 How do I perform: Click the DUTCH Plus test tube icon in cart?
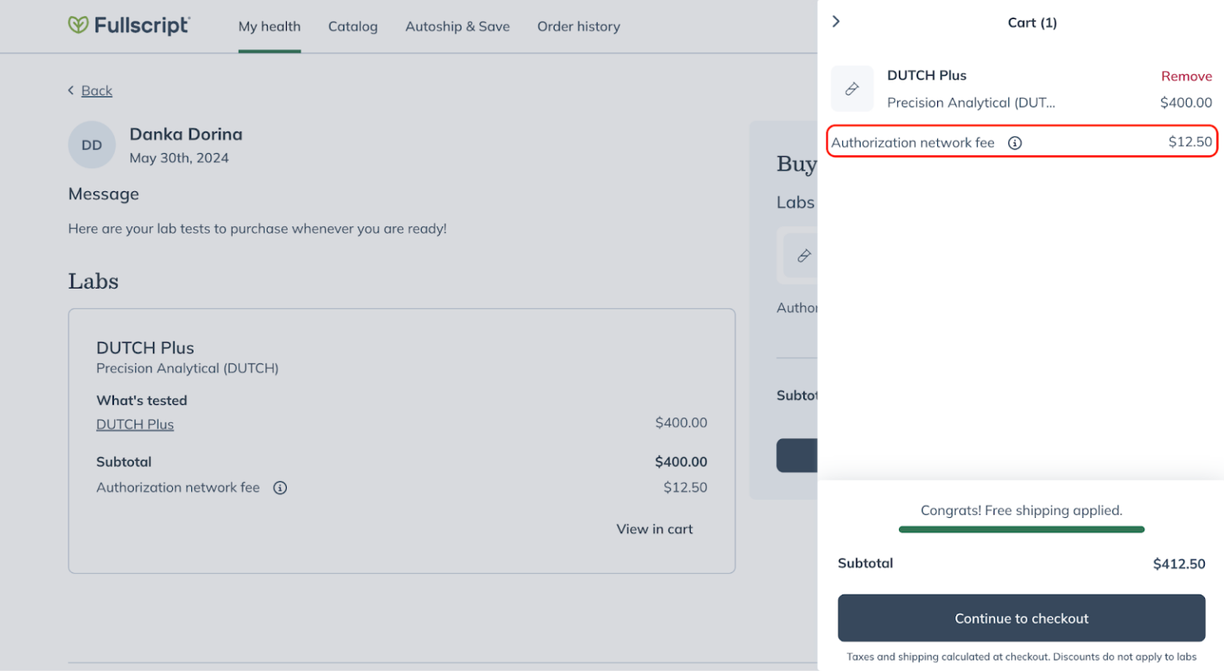click(x=852, y=88)
